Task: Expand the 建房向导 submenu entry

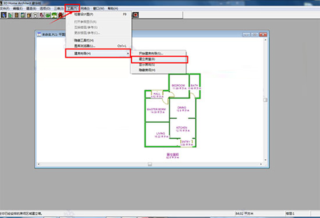Action: [98, 53]
